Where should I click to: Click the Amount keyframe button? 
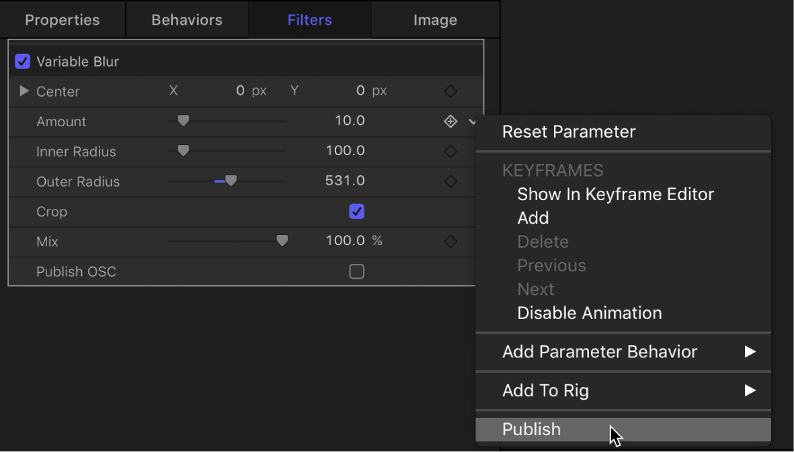coord(450,122)
